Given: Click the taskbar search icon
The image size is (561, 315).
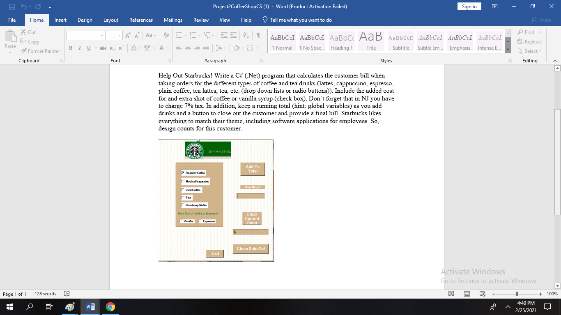Looking at the screenshot, I should click(x=30, y=306).
